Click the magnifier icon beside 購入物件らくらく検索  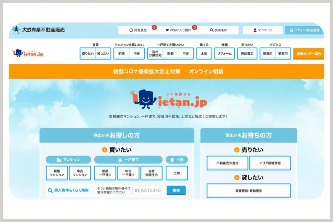50,190
